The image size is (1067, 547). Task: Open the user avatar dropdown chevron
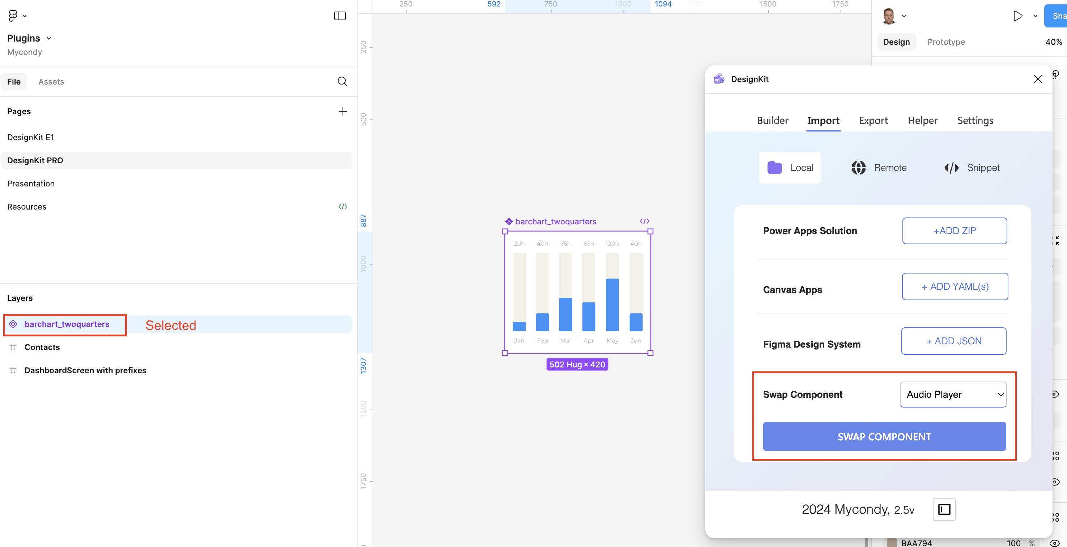click(904, 16)
